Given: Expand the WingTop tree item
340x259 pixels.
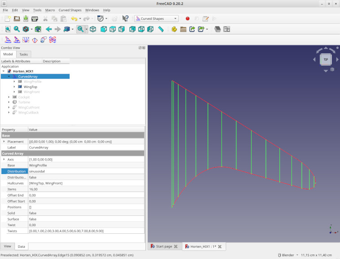Looking at the screenshot, I should 14,87.
